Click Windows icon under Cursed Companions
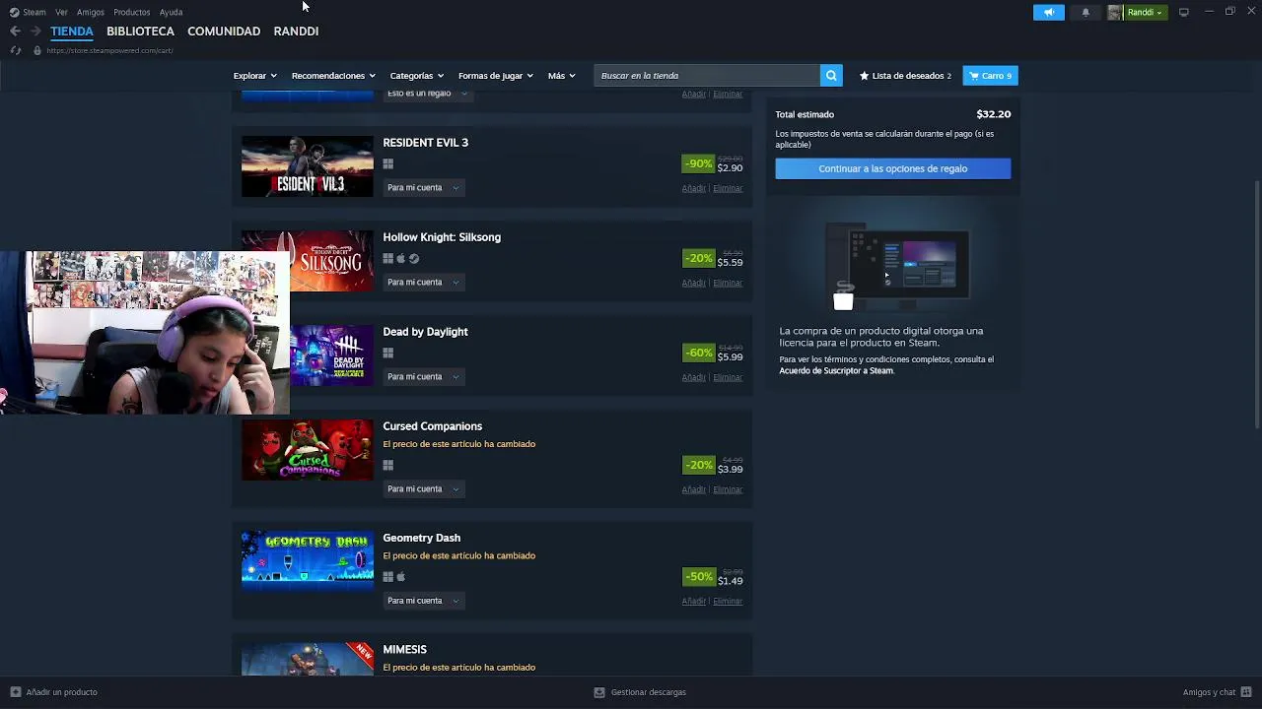The height and width of the screenshot is (709, 1262). point(388,465)
